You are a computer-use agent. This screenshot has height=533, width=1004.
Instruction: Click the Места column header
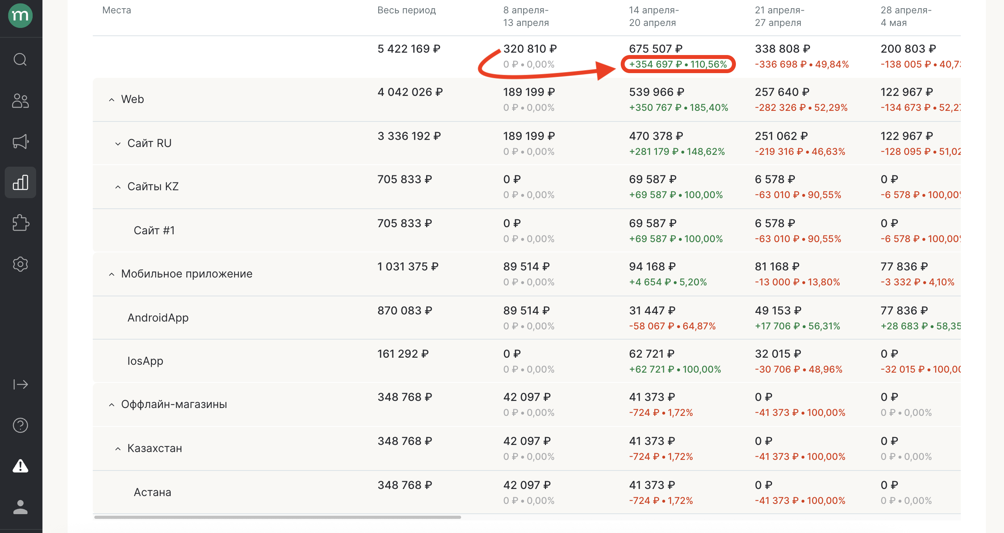117,10
